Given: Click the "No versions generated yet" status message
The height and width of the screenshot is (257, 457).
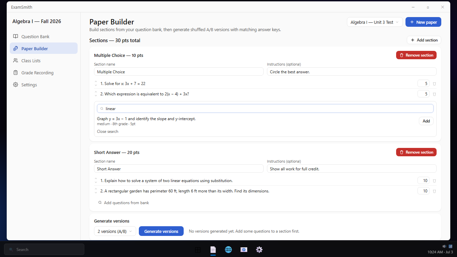Looking at the screenshot, I should point(244,231).
